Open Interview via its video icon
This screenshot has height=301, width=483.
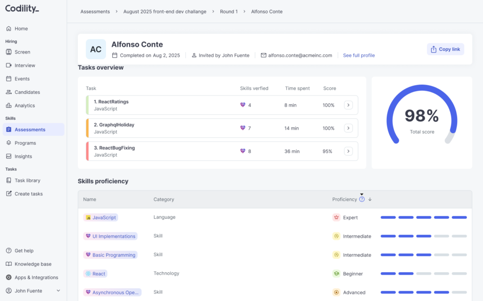coord(8,65)
